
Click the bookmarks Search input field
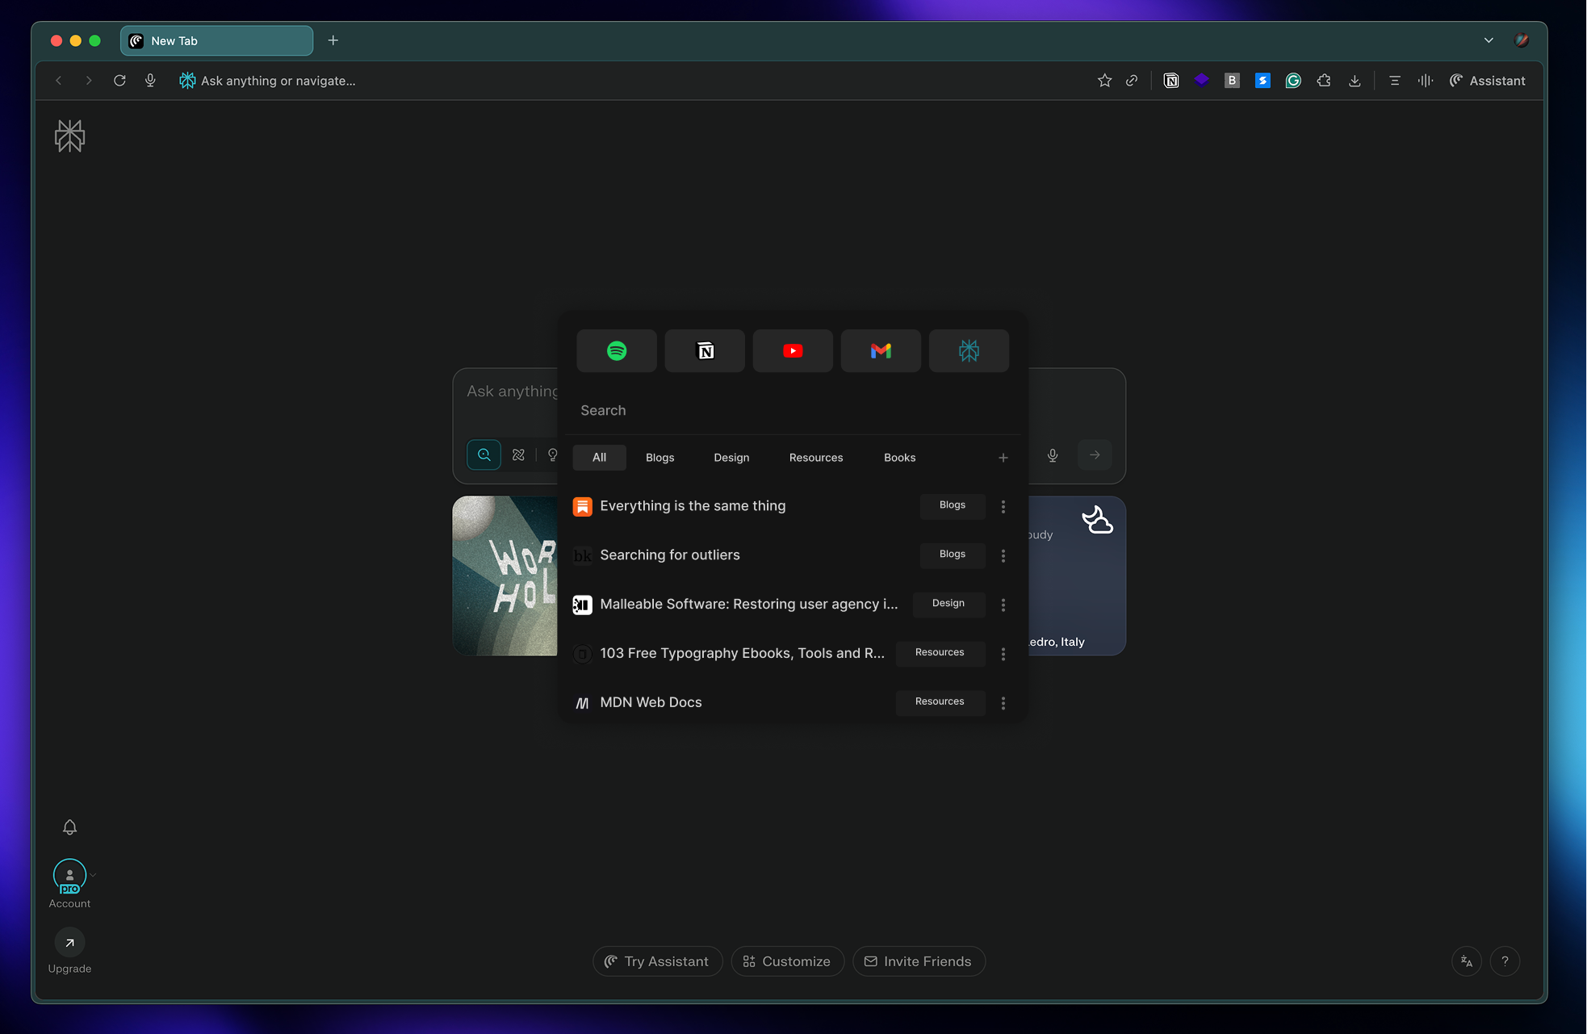tap(791, 410)
